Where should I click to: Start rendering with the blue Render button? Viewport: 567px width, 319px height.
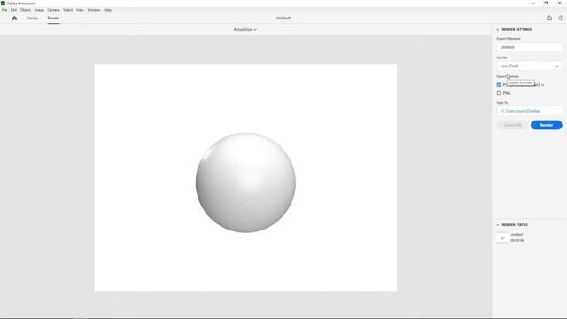pos(546,125)
